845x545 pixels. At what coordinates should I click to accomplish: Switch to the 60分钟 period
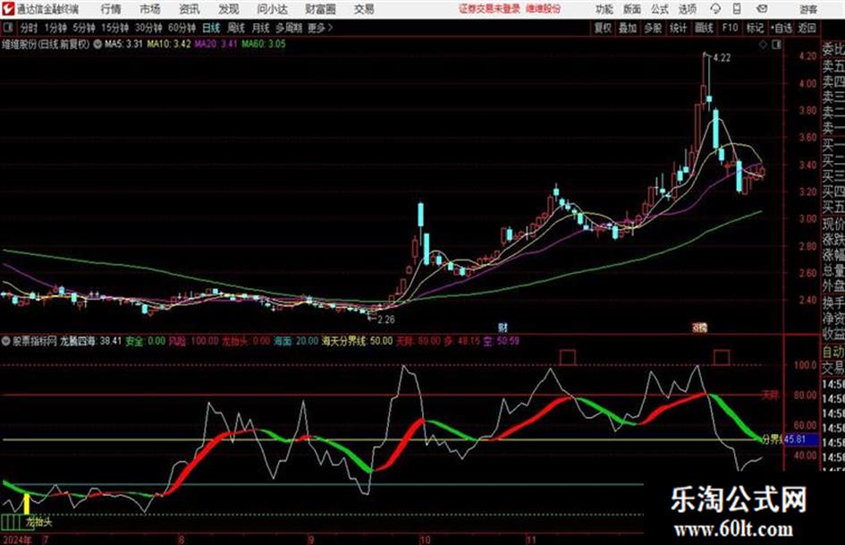pyautogui.click(x=182, y=28)
